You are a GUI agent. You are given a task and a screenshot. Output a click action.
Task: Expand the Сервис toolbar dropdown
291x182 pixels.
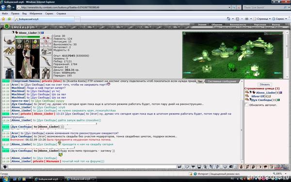pyautogui.click(x=279, y=19)
